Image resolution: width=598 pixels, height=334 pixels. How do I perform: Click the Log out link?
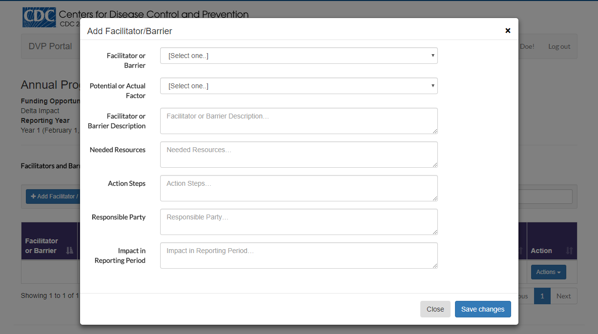pos(559,46)
